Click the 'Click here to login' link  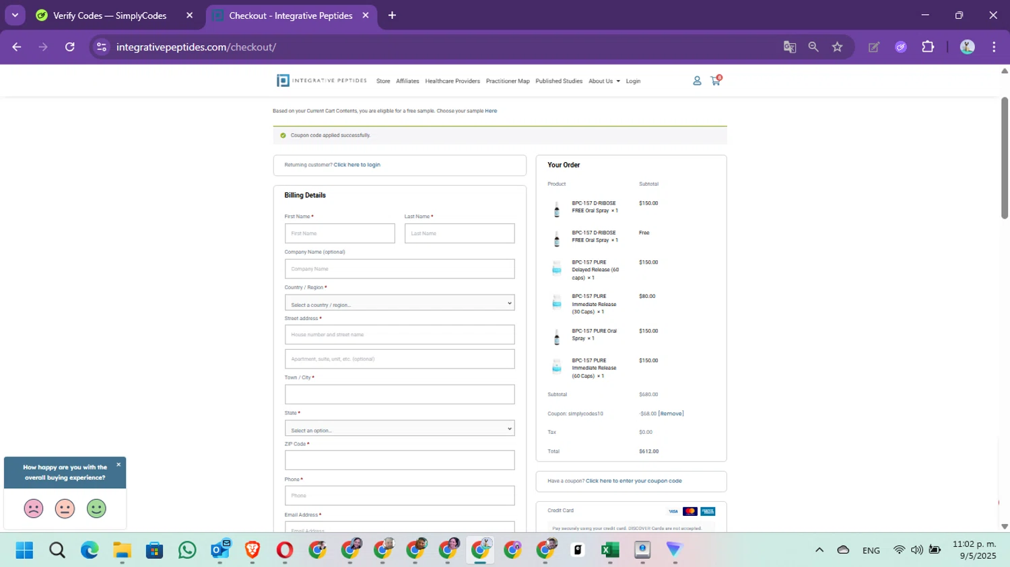[x=357, y=165]
